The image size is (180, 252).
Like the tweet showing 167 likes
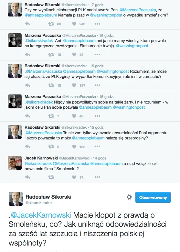tap(74, 85)
